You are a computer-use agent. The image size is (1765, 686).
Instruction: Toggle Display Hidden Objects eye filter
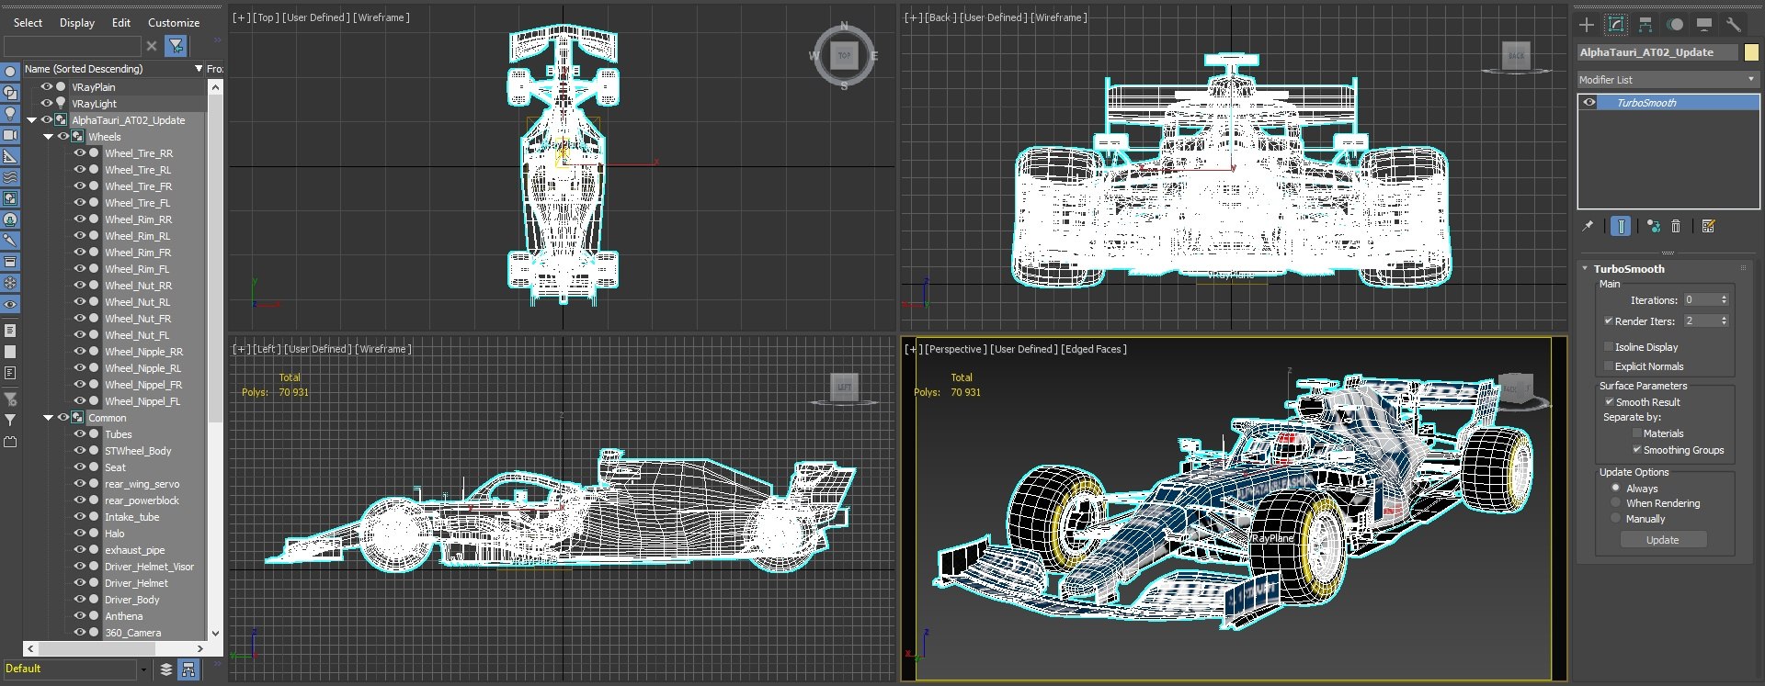[x=10, y=304]
